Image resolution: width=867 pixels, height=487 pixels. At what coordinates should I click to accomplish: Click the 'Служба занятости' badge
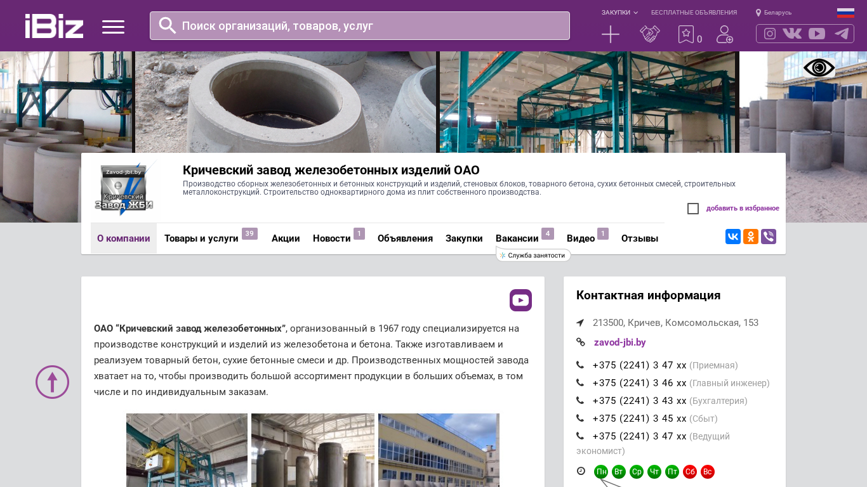[x=534, y=256]
